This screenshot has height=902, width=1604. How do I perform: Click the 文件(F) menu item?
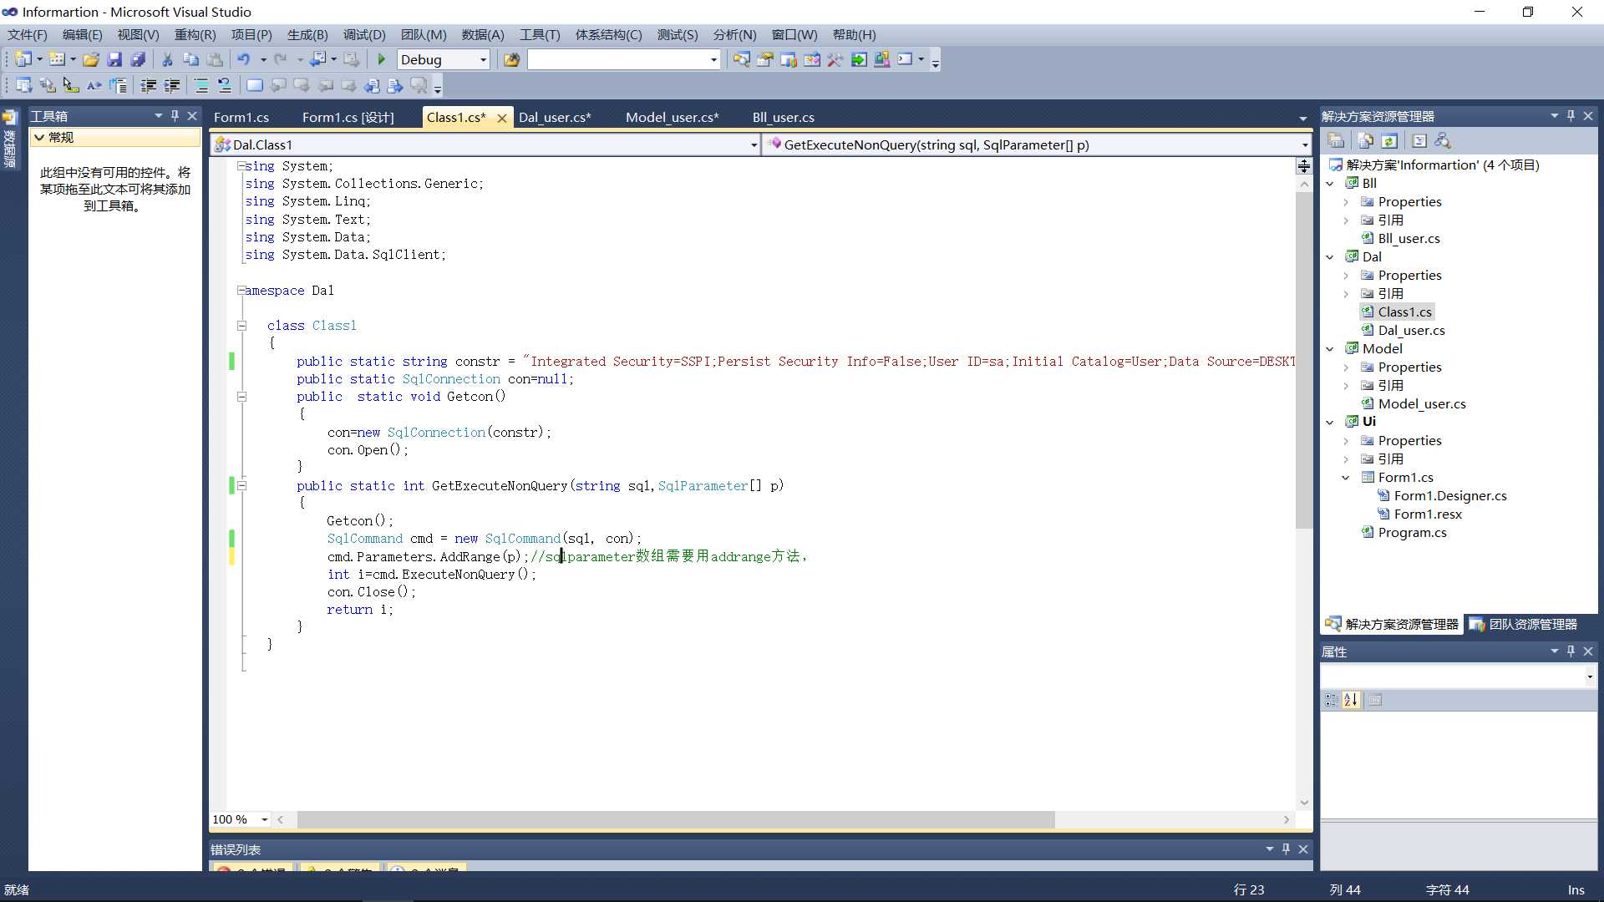(28, 34)
